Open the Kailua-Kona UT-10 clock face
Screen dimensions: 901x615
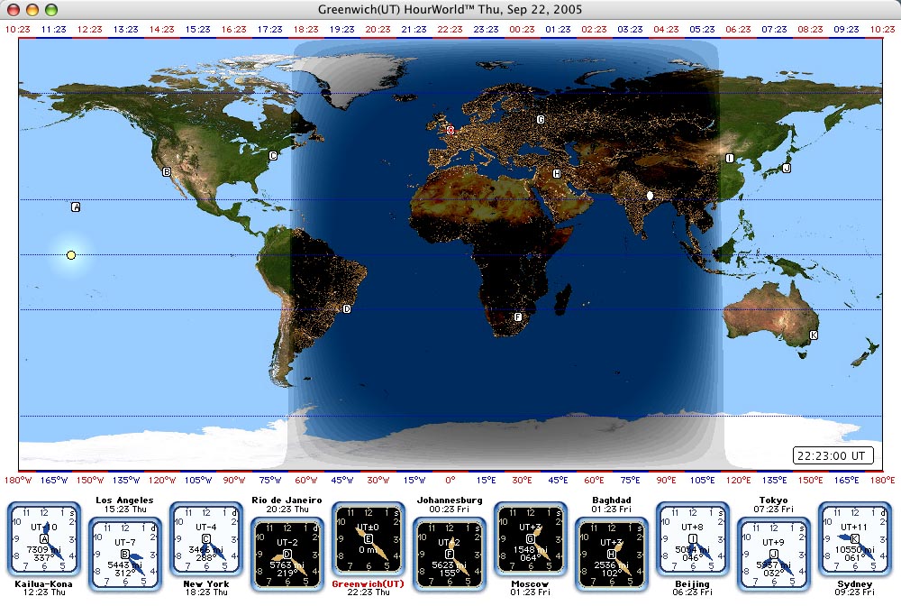click(43, 539)
